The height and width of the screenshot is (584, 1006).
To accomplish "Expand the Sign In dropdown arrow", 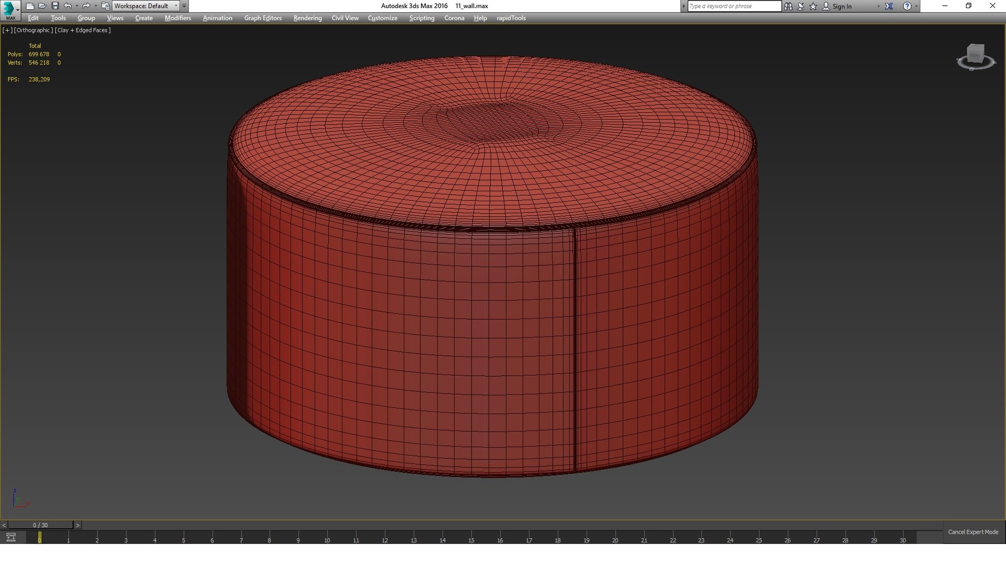I will click(x=878, y=6).
